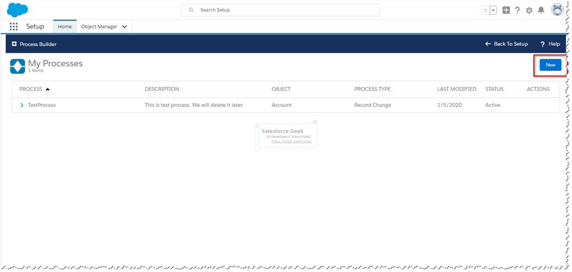572x272 pixels.
Task: Click the Setup label in navigation bar
Action: pyautogui.click(x=35, y=27)
